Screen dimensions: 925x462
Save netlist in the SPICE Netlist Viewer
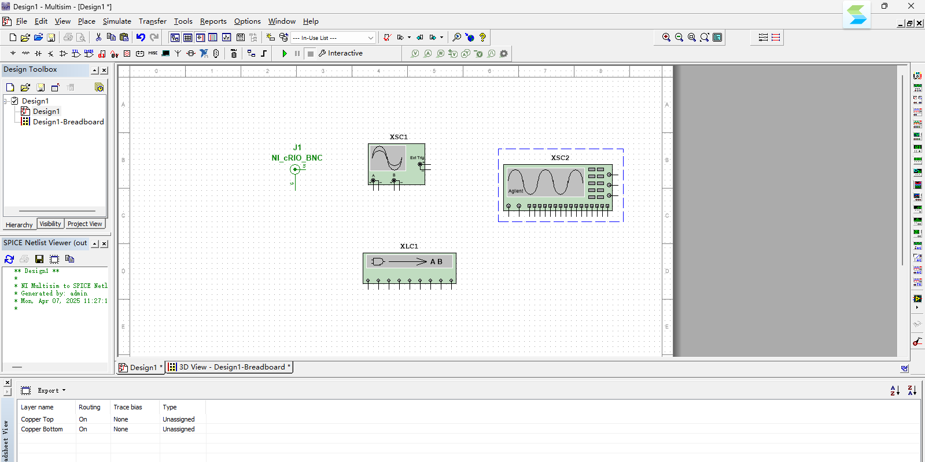39,259
